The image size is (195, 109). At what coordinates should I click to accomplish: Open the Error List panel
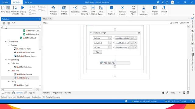(12, 97)
